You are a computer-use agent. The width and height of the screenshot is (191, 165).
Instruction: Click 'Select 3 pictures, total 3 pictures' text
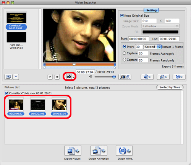87,87
